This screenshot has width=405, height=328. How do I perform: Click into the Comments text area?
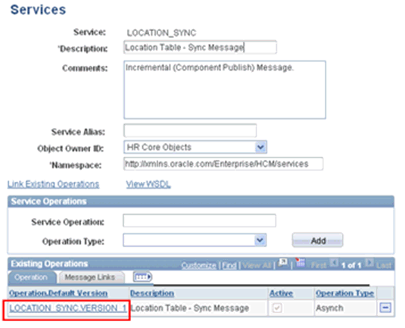(x=225, y=89)
